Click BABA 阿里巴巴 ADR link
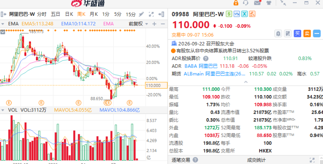The height and width of the screenshot is (164, 323). point(201,66)
